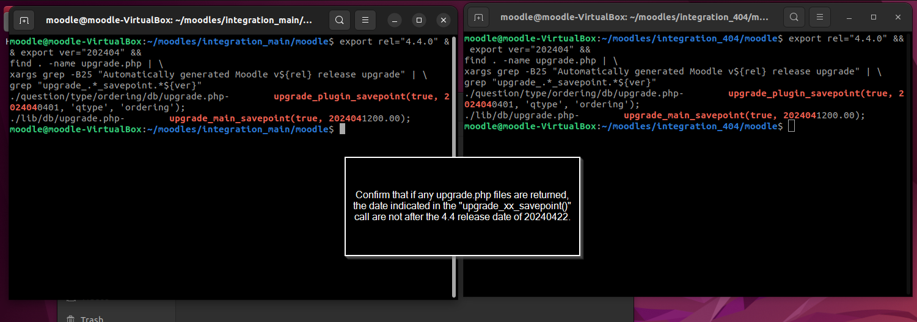
Task: Open hamburger menu of integration_404 terminal
Action: (x=820, y=17)
